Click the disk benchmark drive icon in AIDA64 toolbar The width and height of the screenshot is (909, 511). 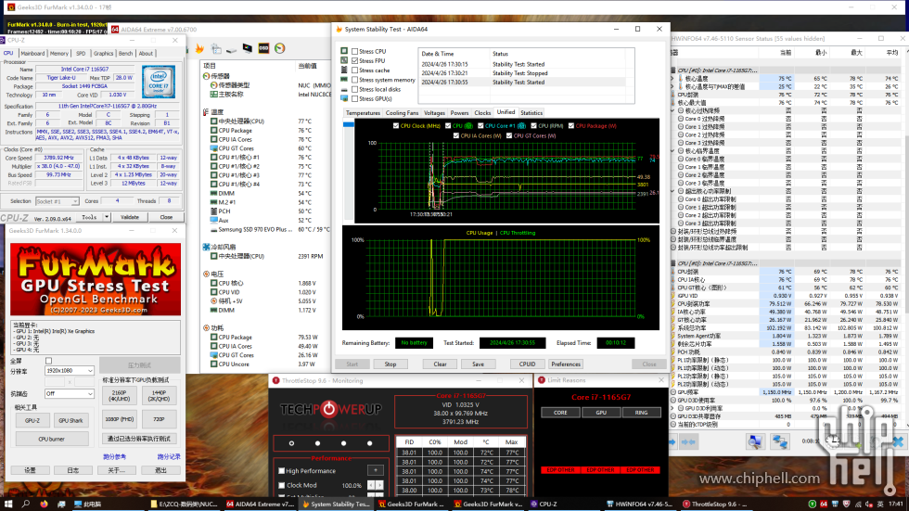(x=231, y=49)
